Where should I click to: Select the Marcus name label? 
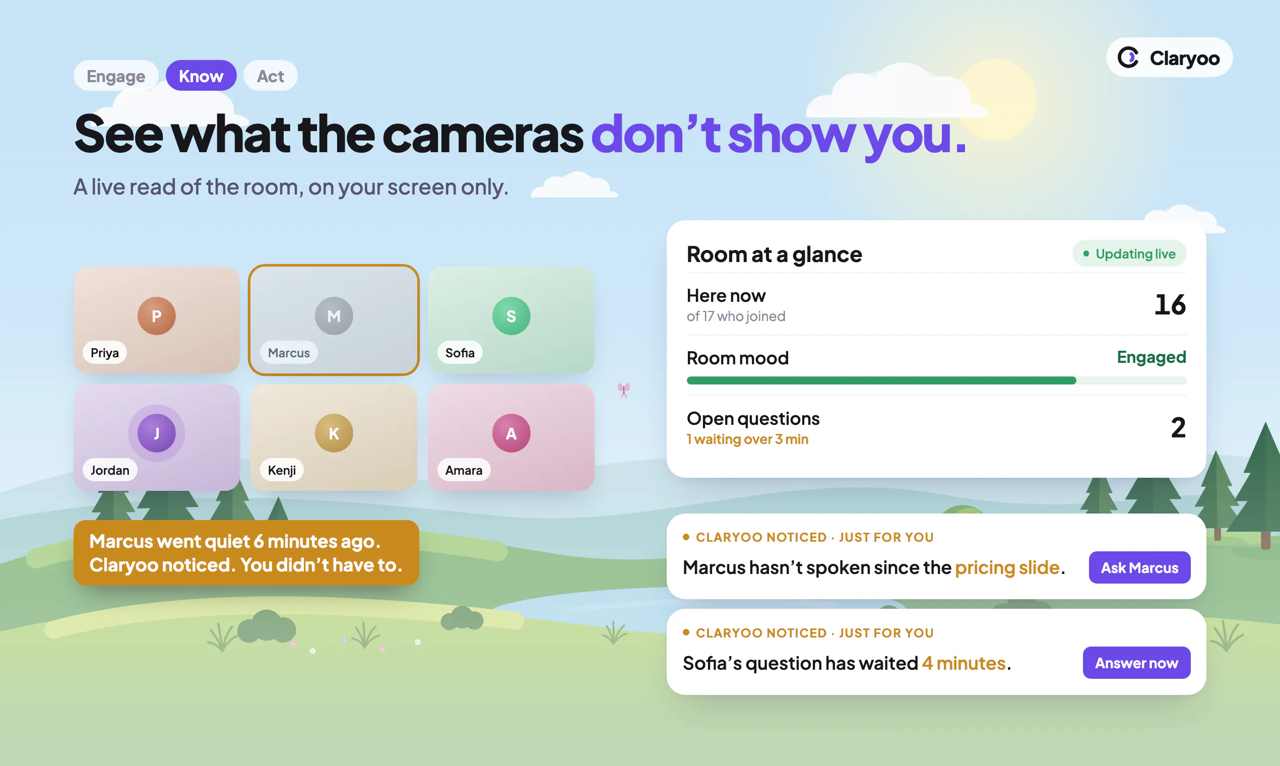[x=289, y=353]
